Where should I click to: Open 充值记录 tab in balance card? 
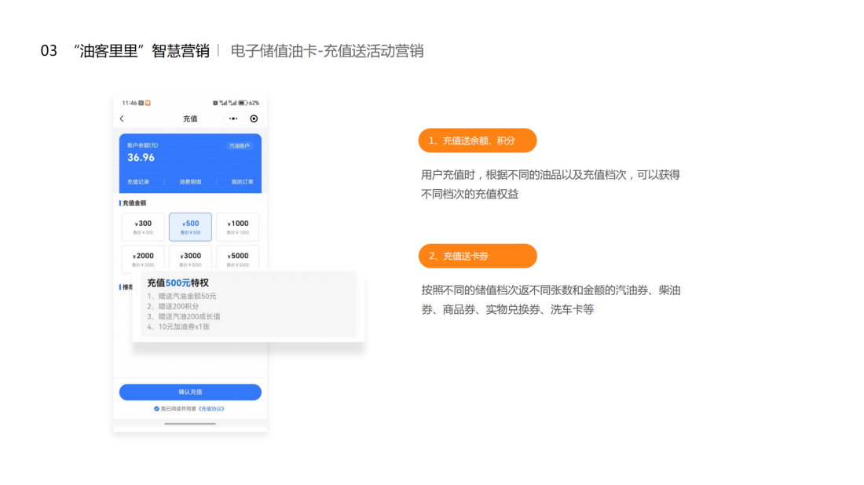(138, 181)
